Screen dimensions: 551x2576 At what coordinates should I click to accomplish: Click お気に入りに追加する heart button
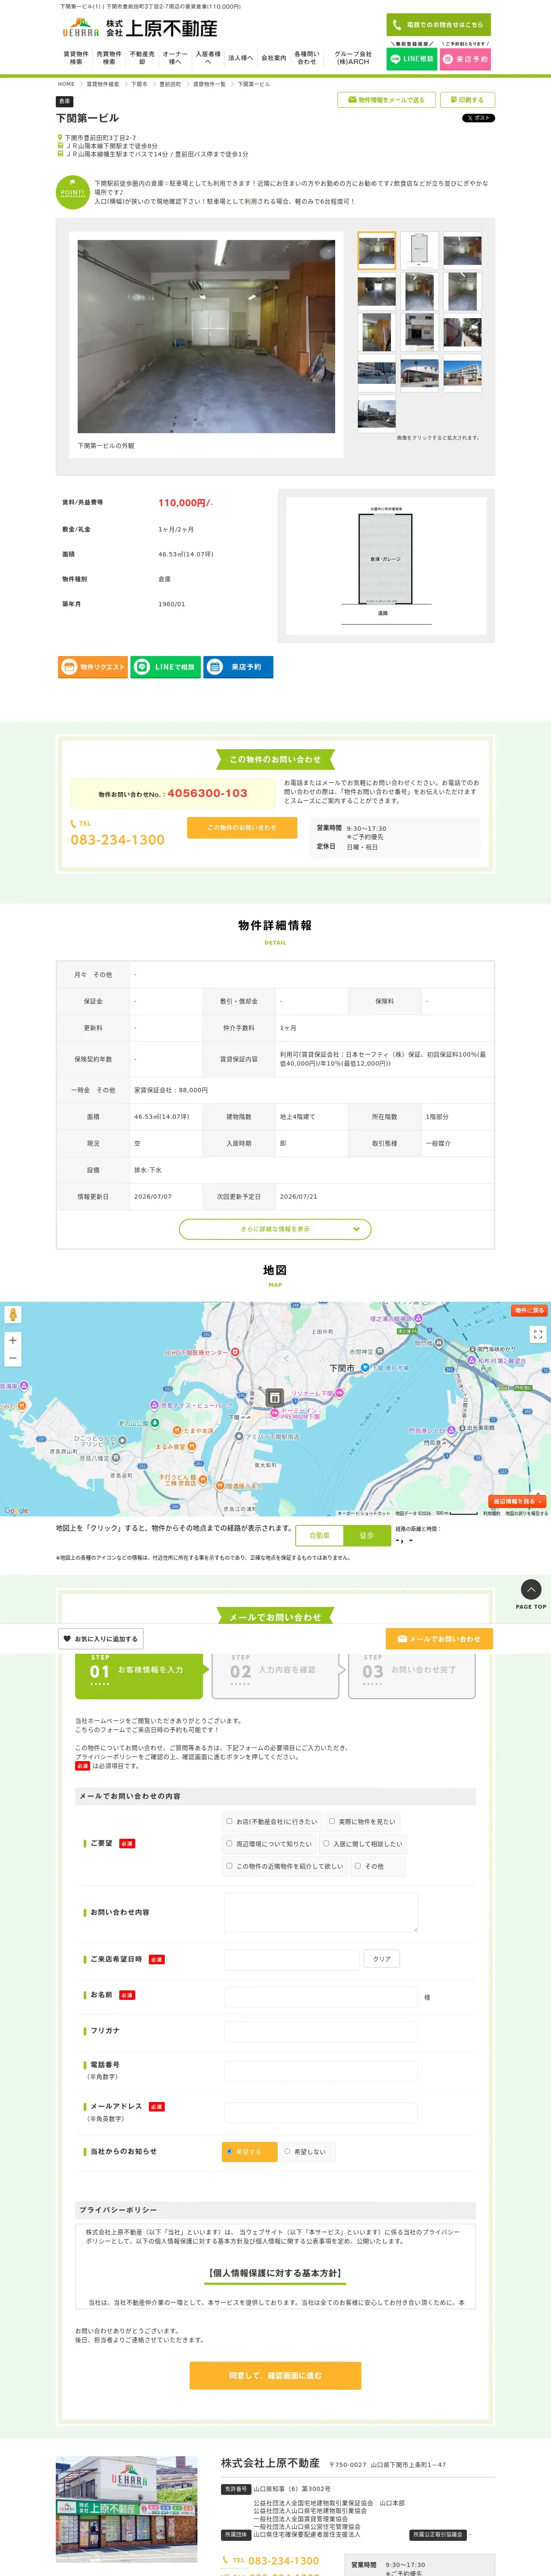[x=100, y=1639]
